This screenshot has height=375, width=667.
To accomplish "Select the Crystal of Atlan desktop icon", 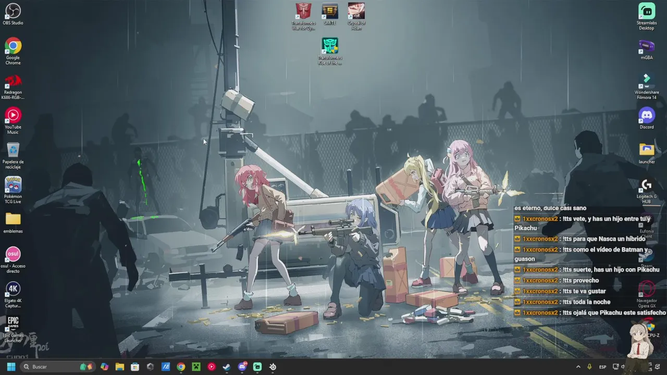I will click(356, 17).
